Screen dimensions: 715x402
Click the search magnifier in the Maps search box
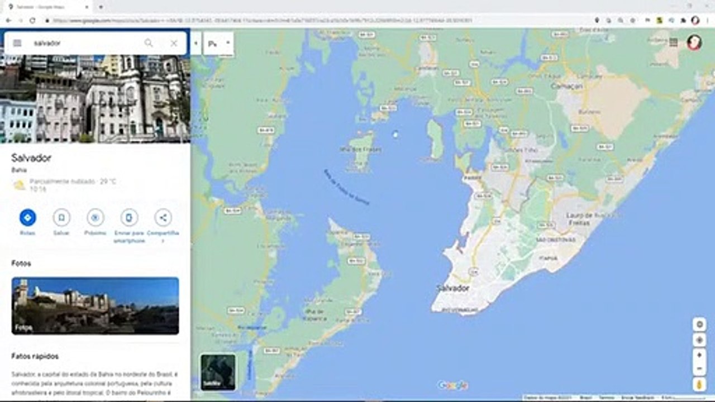[149, 43]
